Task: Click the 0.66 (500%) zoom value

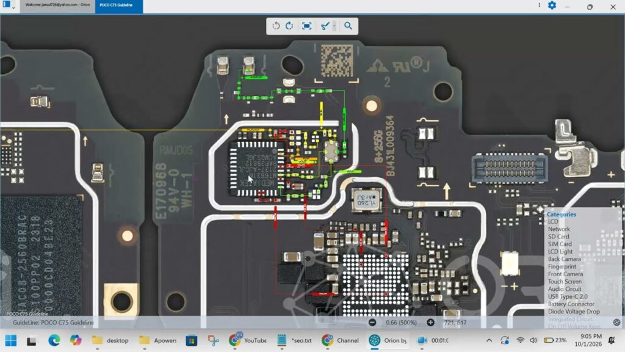Action: [401, 323]
